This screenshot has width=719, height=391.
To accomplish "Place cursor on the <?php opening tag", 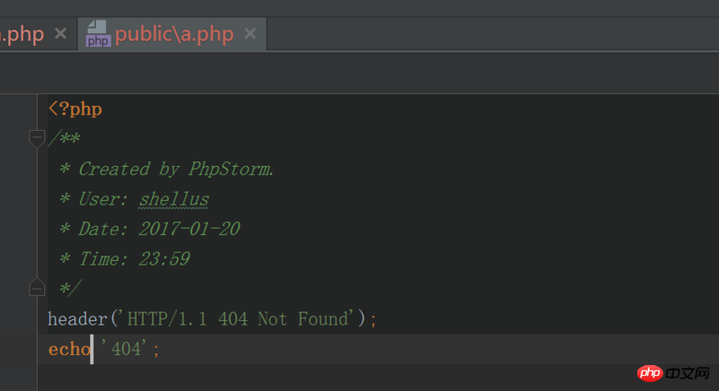I will click(75, 109).
